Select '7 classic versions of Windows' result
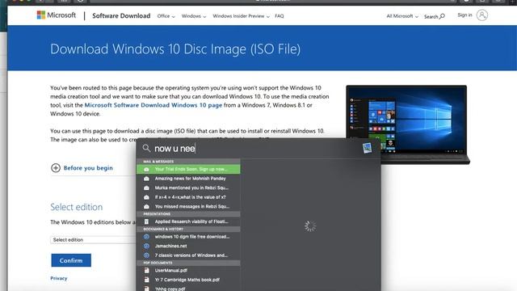This screenshot has height=291, width=517. tap(188, 255)
